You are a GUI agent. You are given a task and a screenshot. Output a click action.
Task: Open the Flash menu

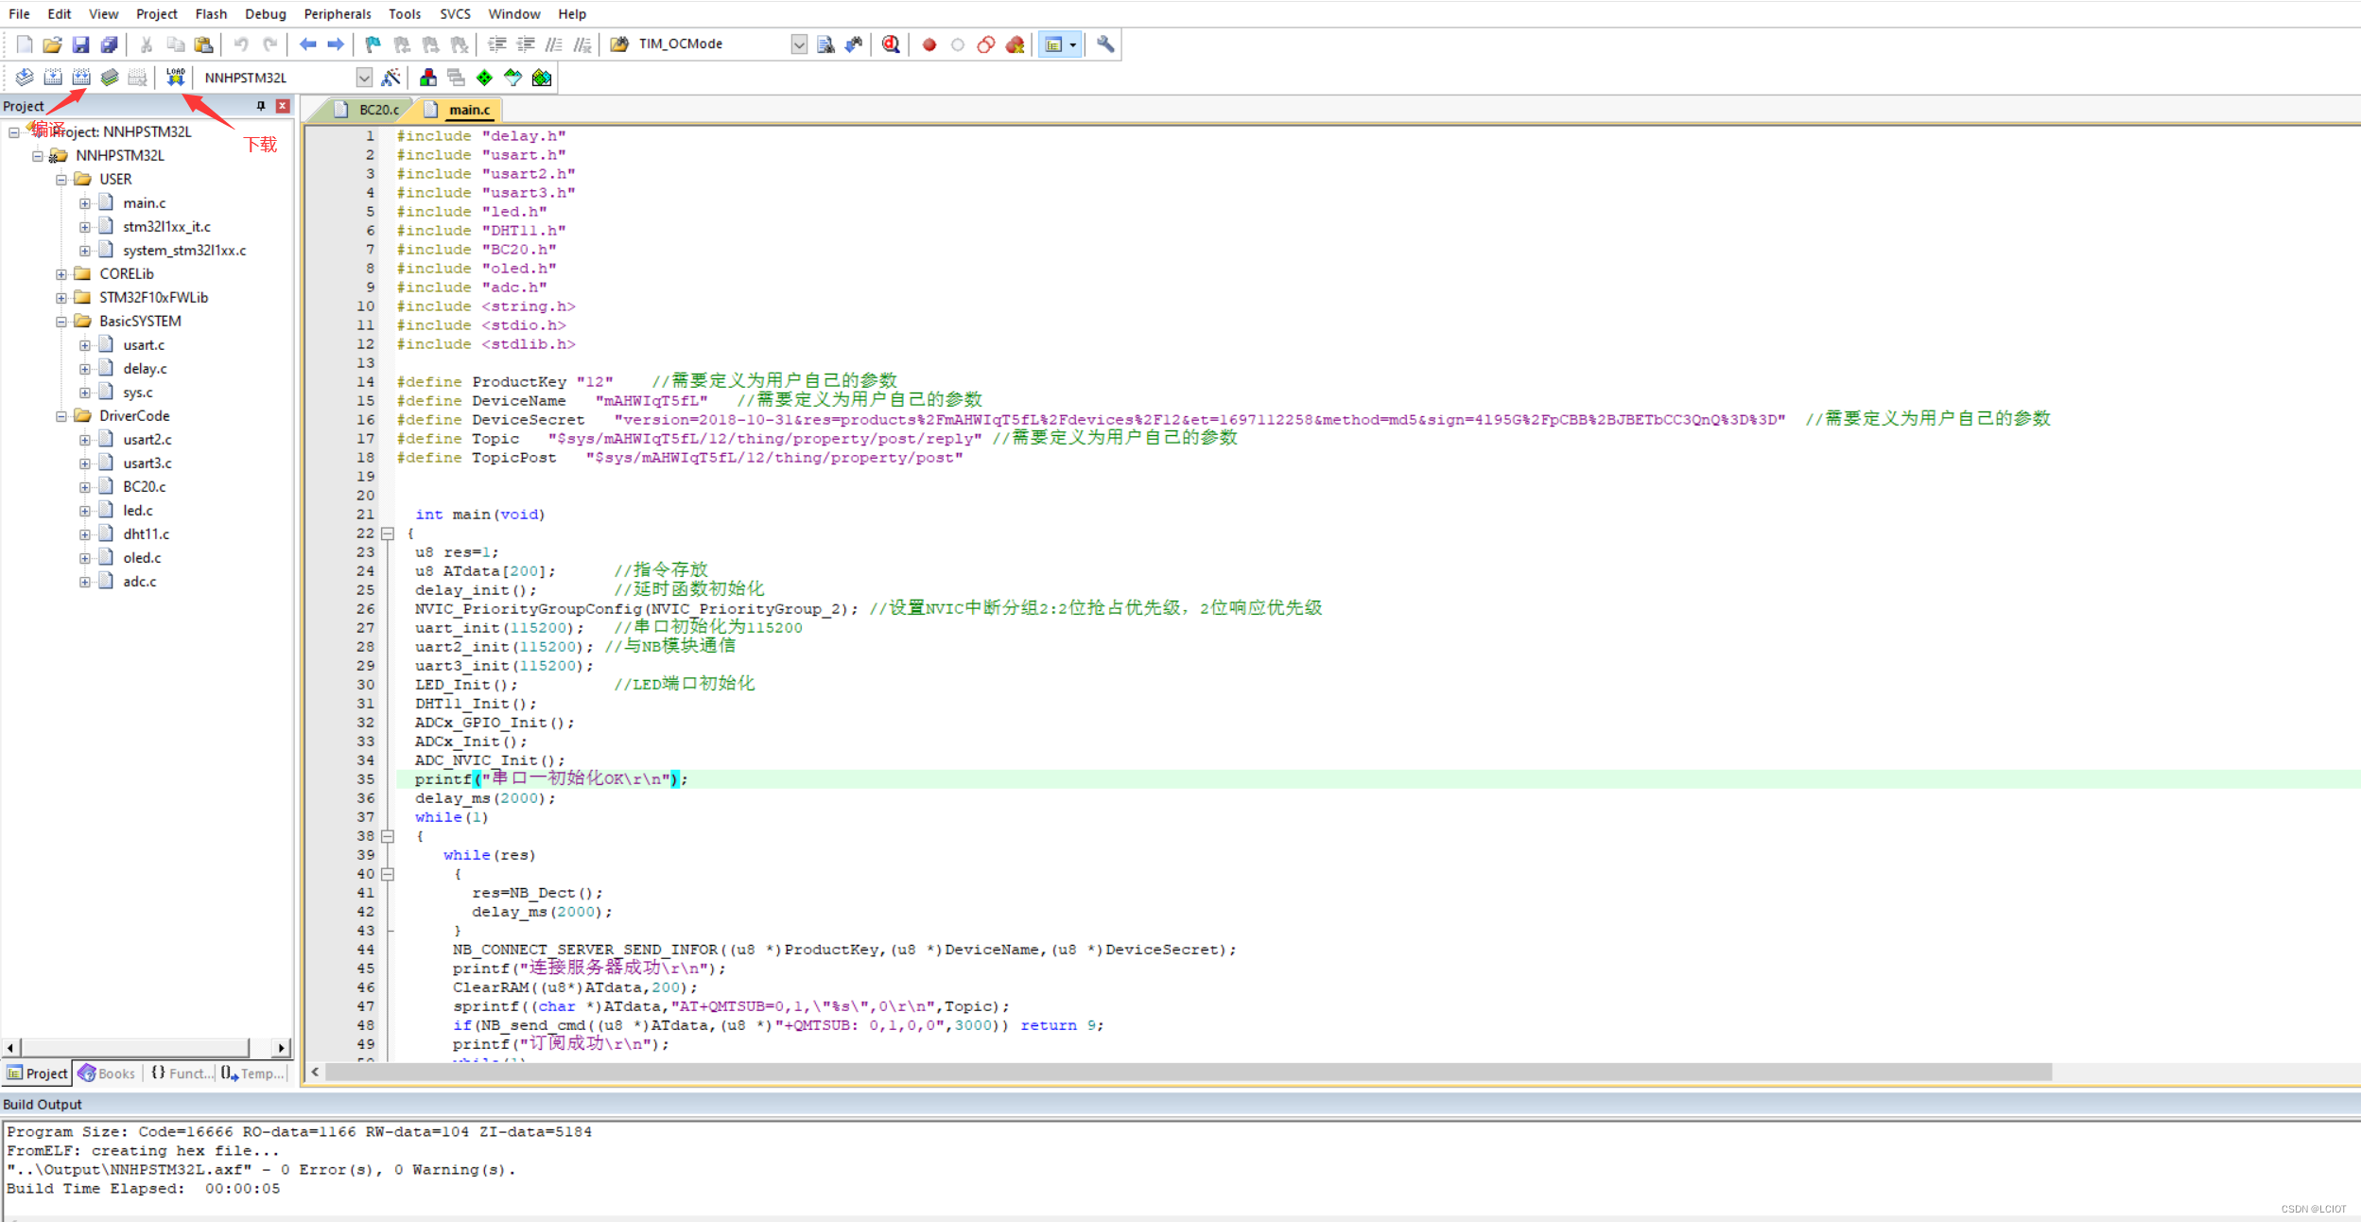211,14
